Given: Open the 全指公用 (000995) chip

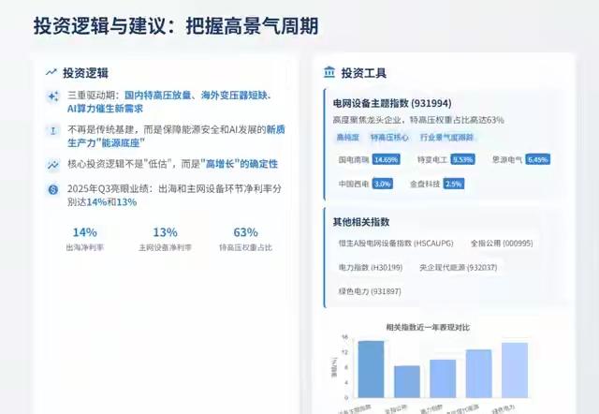Looking at the screenshot, I should pyautogui.click(x=502, y=244).
